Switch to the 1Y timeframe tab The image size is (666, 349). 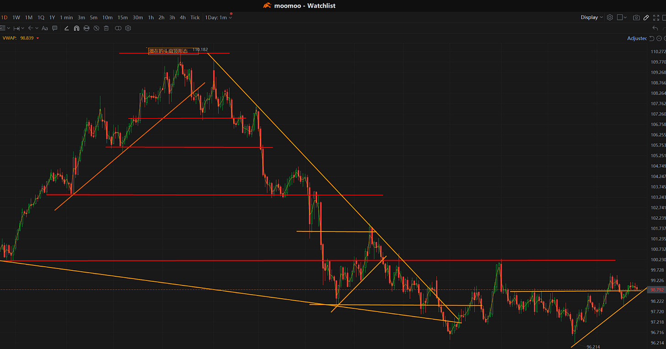coord(52,17)
